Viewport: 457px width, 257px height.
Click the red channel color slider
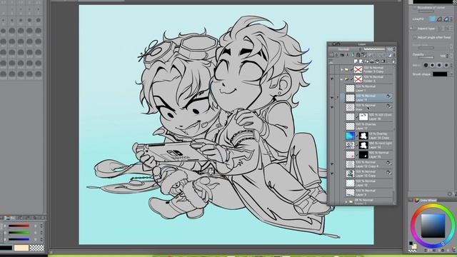(x=19, y=226)
